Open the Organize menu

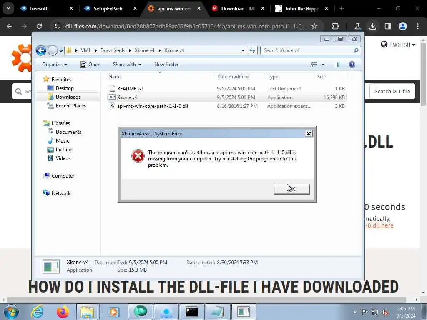pyautogui.click(x=55, y=65)
